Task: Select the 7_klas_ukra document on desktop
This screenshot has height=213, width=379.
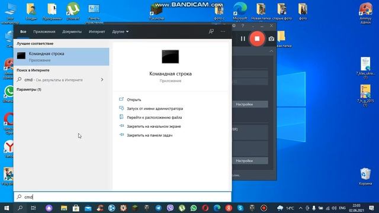Action: 365,68
